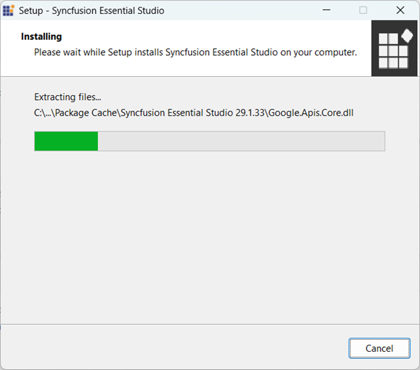The image size is (420, 370).
Task: Click the disabled maximize button
Action: [x=363, y=10]
